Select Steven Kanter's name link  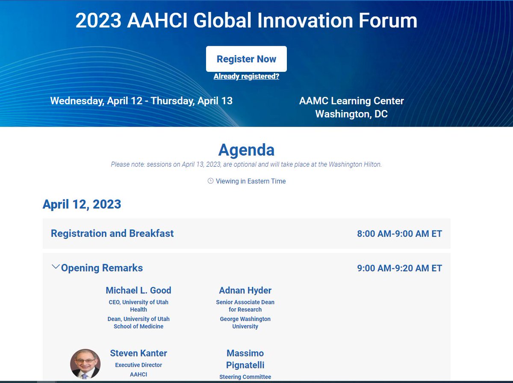click(x=138, y=353)
